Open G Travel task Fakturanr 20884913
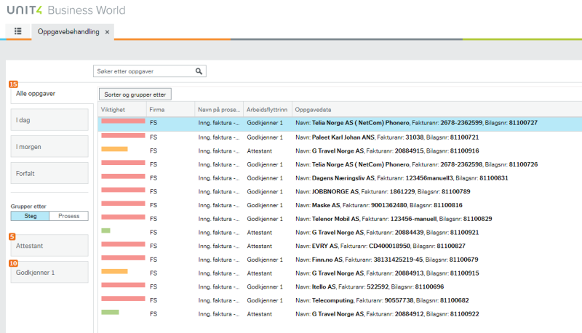This screenshot has height=333, width=582. point(340,273)
